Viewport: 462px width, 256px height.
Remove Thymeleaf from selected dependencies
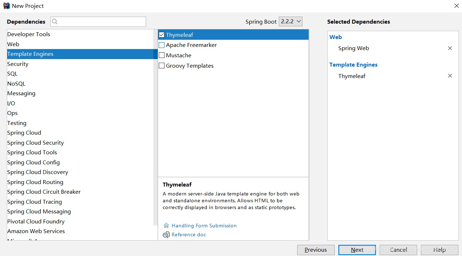tap(450, 76)
